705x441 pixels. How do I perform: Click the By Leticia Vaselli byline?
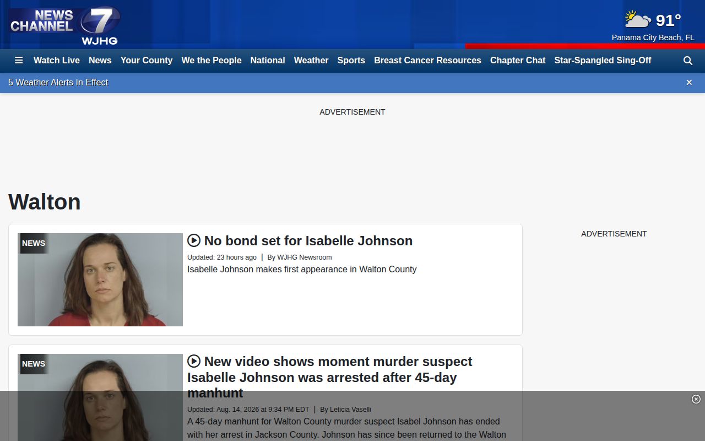[345, 410]
